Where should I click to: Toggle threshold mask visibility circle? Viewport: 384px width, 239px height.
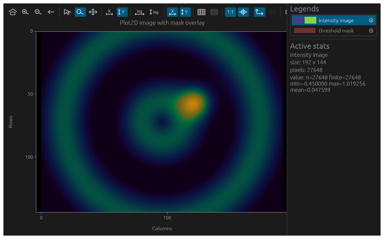click(371, 30)
